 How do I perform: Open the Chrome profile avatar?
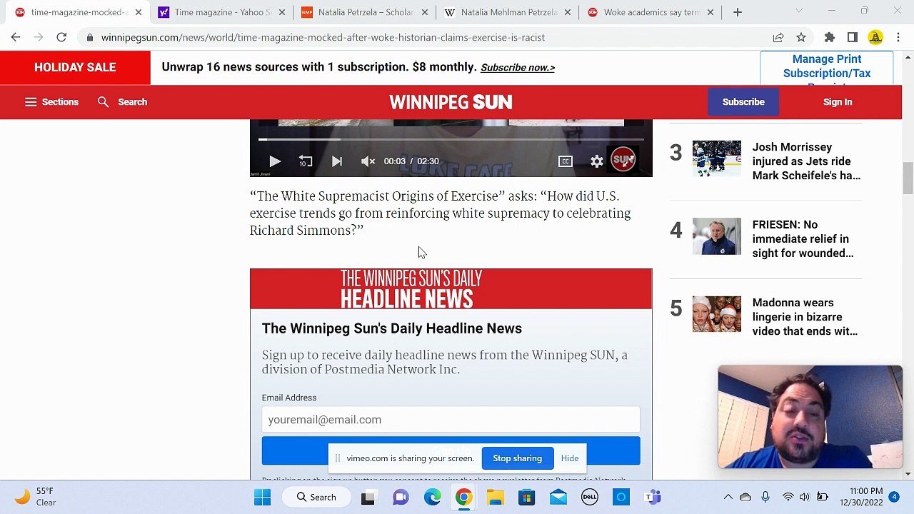pyautogui.click(x=875, y=37)
